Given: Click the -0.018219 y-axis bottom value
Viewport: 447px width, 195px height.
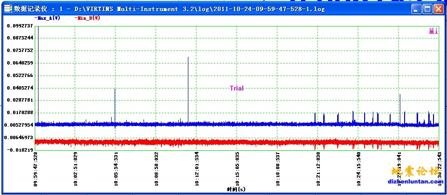Looking at the screenshot, I should click(20, 150).
